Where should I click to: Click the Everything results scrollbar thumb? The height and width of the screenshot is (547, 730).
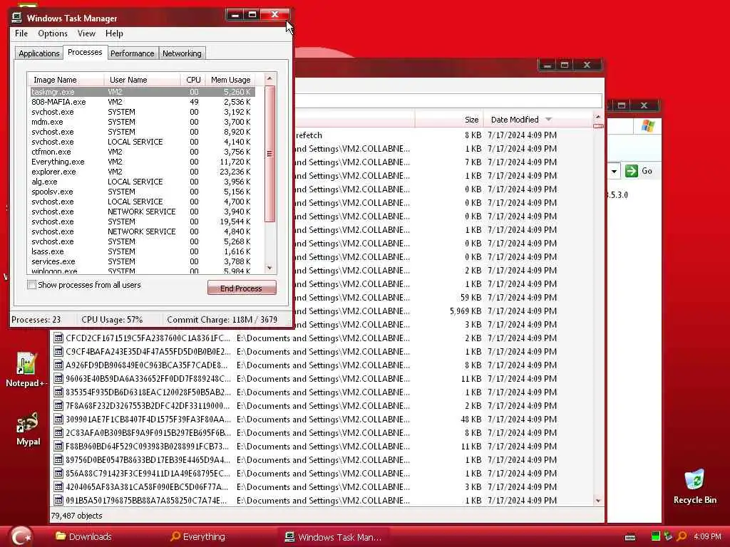598,125
